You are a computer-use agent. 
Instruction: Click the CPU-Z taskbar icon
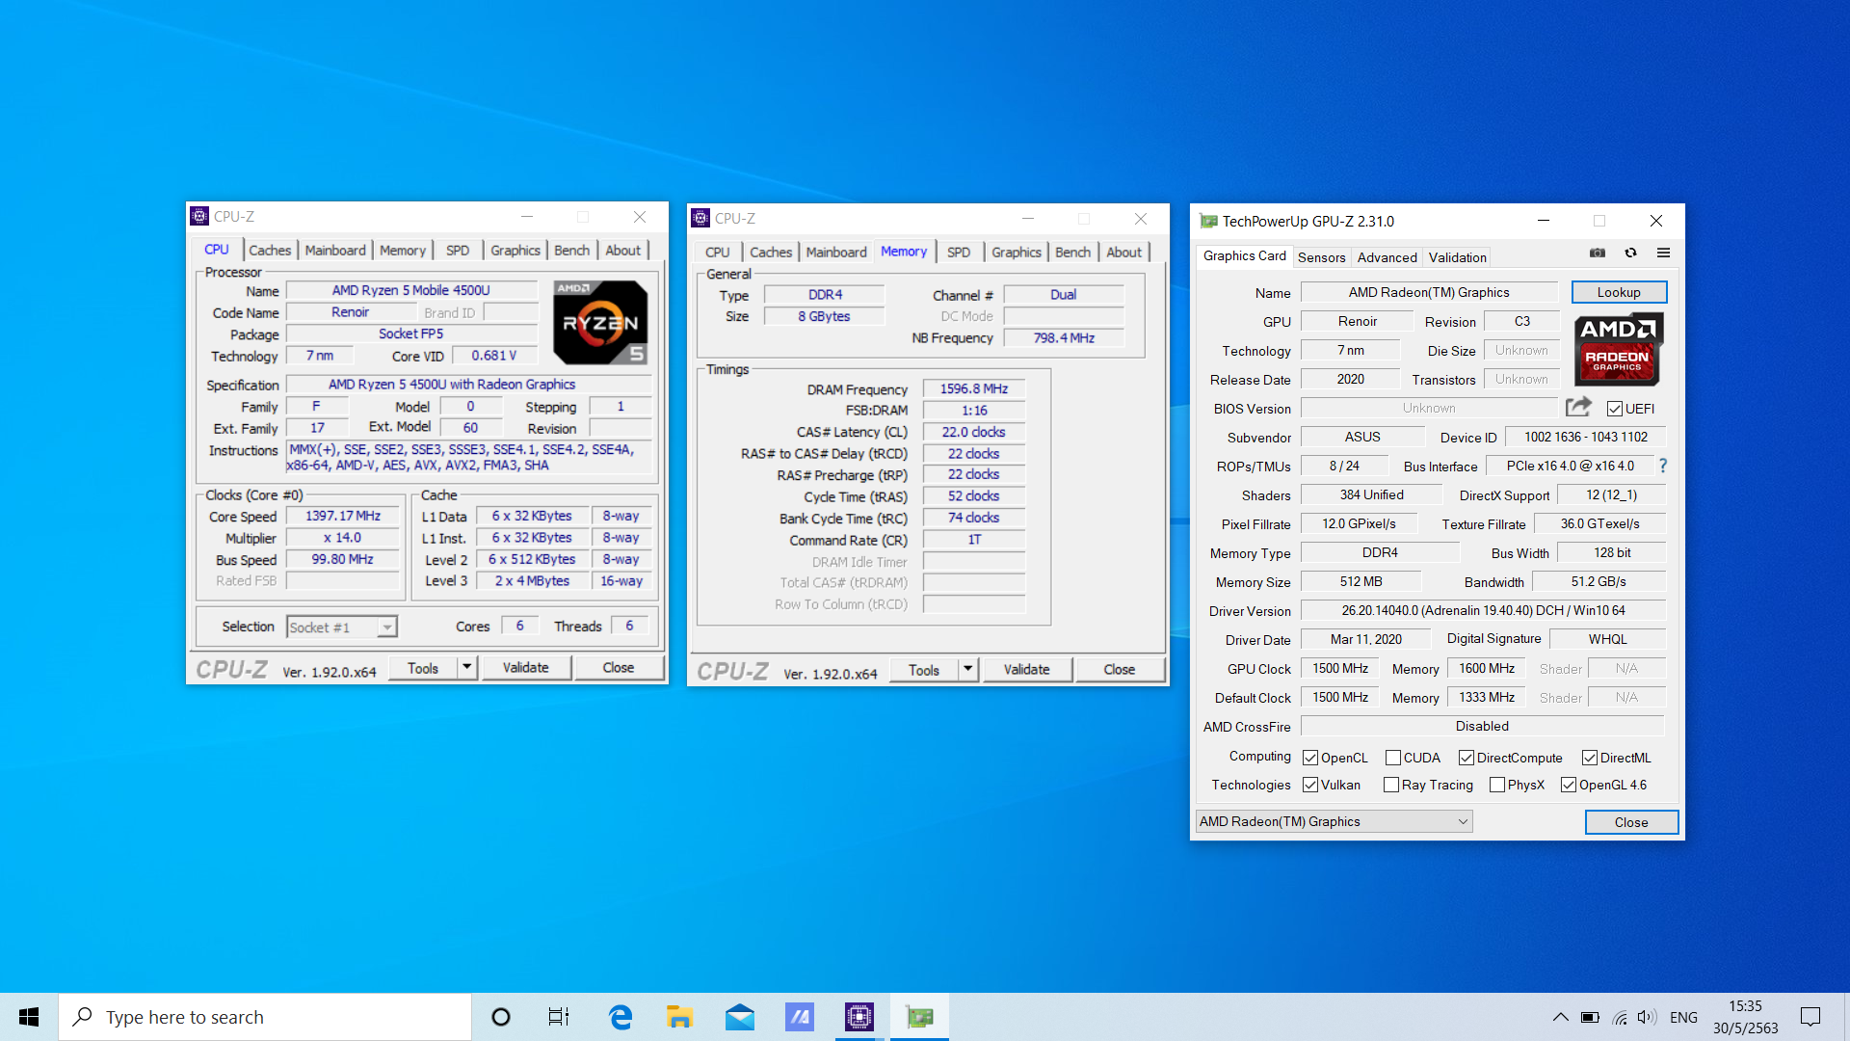859,1017
